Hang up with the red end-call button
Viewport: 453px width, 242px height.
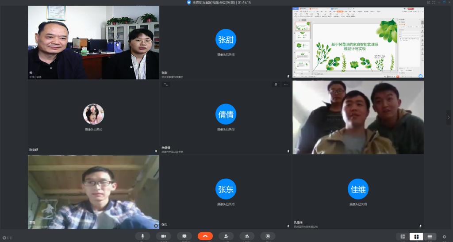(205, 236)
